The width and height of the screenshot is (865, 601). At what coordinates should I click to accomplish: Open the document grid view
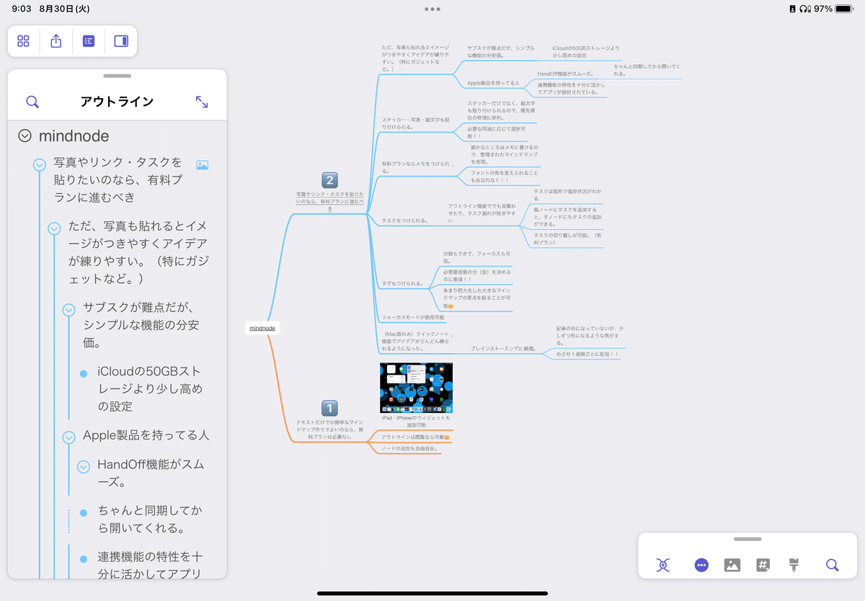pyautogui.click(x=23, y=41)
